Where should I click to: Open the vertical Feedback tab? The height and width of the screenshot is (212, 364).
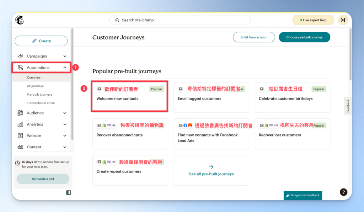click(348, 106)
